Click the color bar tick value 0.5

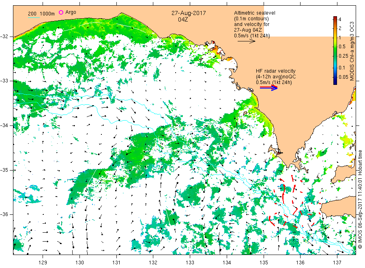tap(342, 47)
